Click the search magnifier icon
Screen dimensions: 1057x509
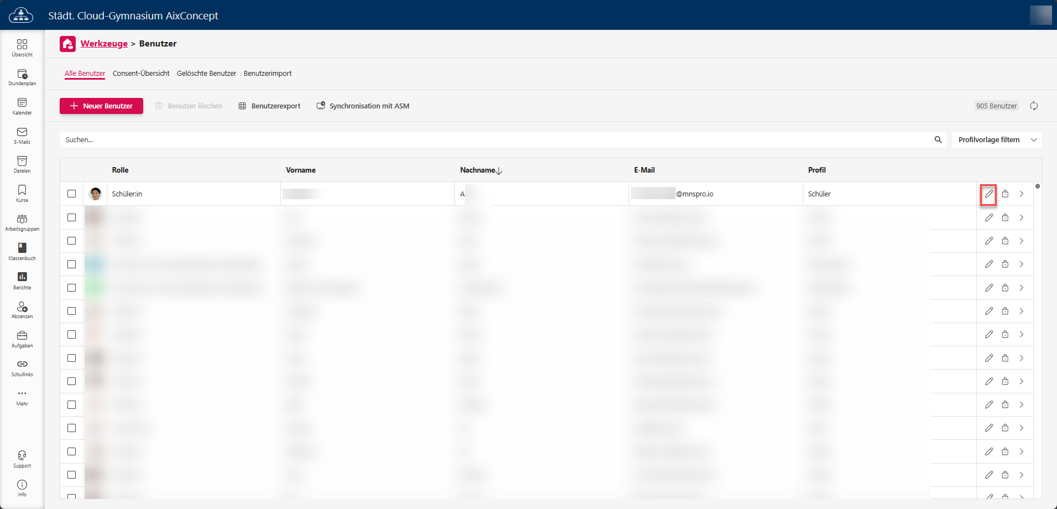click(x=938, y=140)
